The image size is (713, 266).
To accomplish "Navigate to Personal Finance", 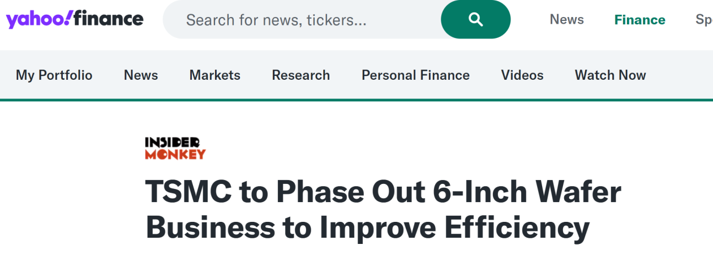I will [415, 75].
